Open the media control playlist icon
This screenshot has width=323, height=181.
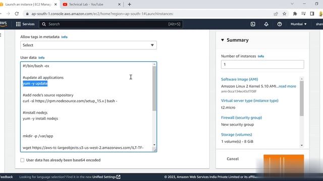tap(303, 14)
